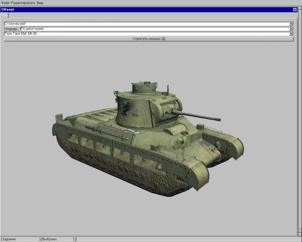Screen dimensions: 302x242
Task: Switch to the Тип tab
Action: (5, 15)
